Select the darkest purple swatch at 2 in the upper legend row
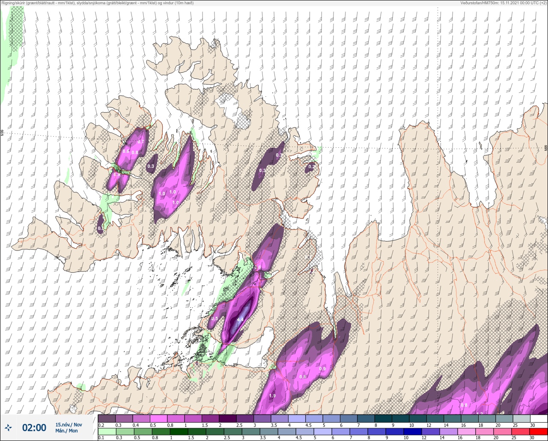Viewport: 548px width, 441px height. (x=228, y=418)
